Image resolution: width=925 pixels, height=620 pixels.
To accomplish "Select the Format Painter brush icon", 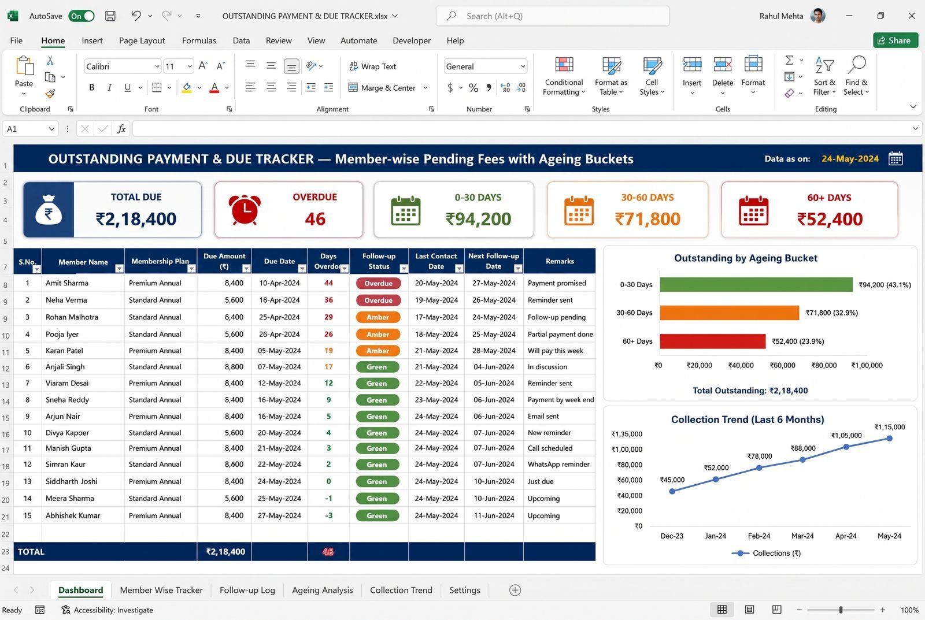I will click(x=50, y=93).
